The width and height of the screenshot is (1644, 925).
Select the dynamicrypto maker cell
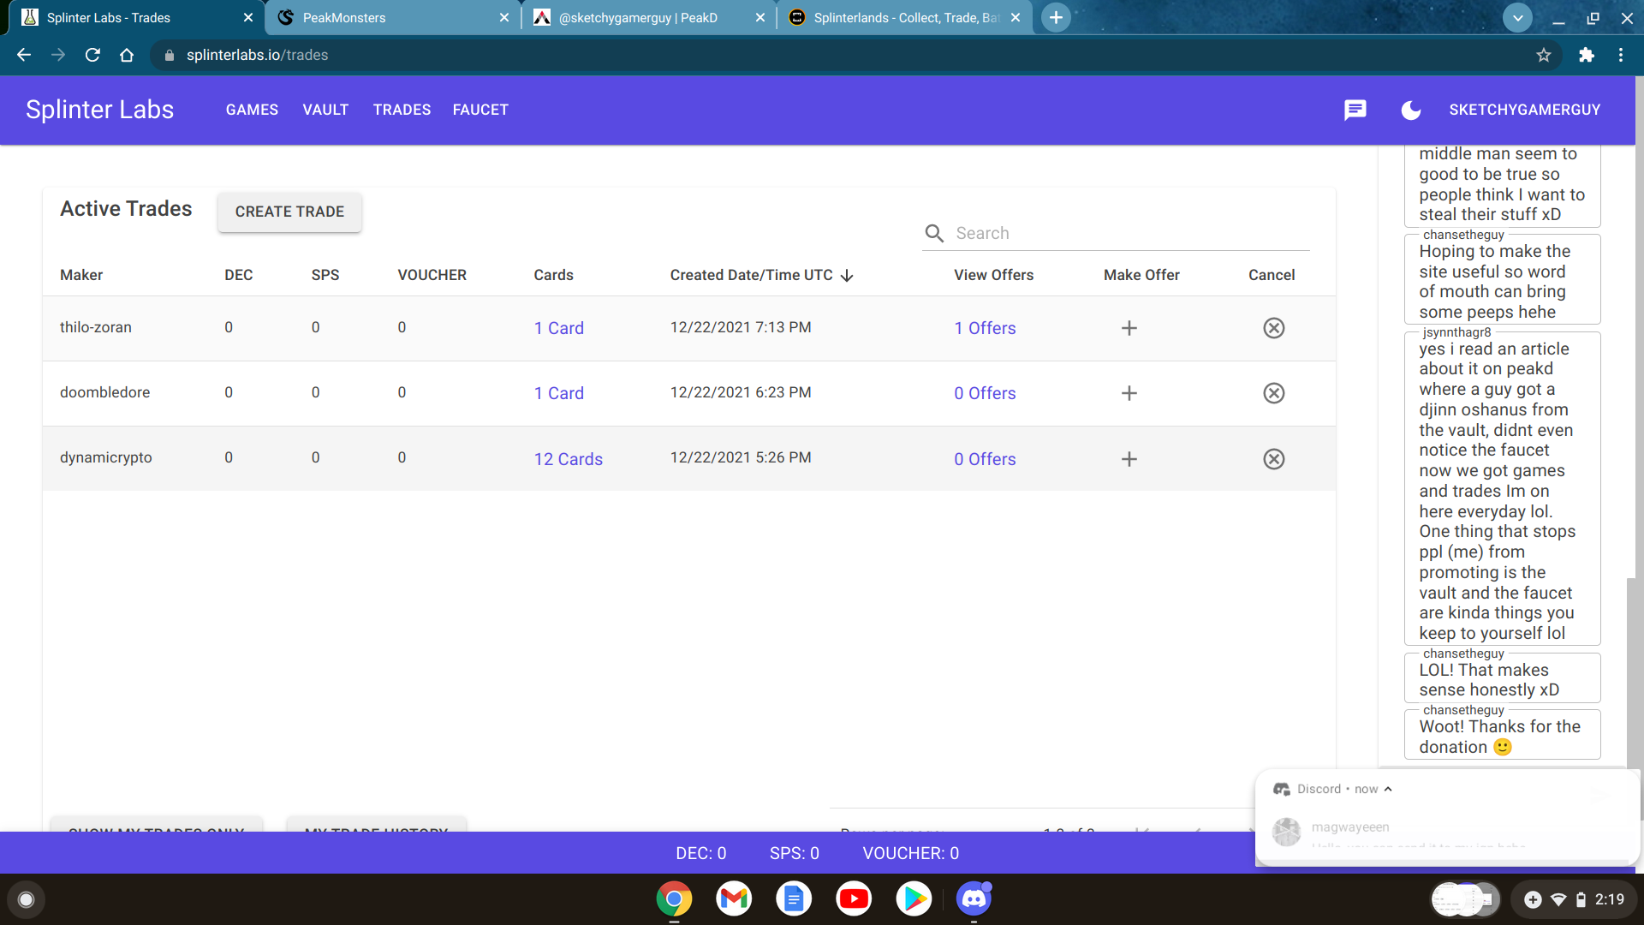point(105,457)
